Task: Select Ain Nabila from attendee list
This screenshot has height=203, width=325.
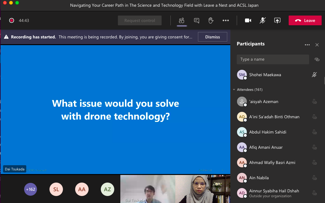Action: (259, 178)
